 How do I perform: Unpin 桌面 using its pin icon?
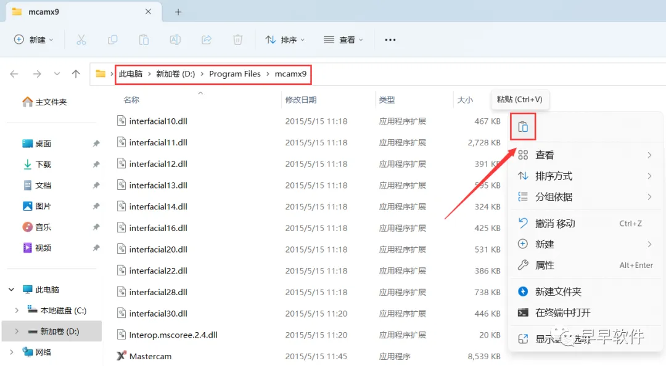(x=96, y=144)
